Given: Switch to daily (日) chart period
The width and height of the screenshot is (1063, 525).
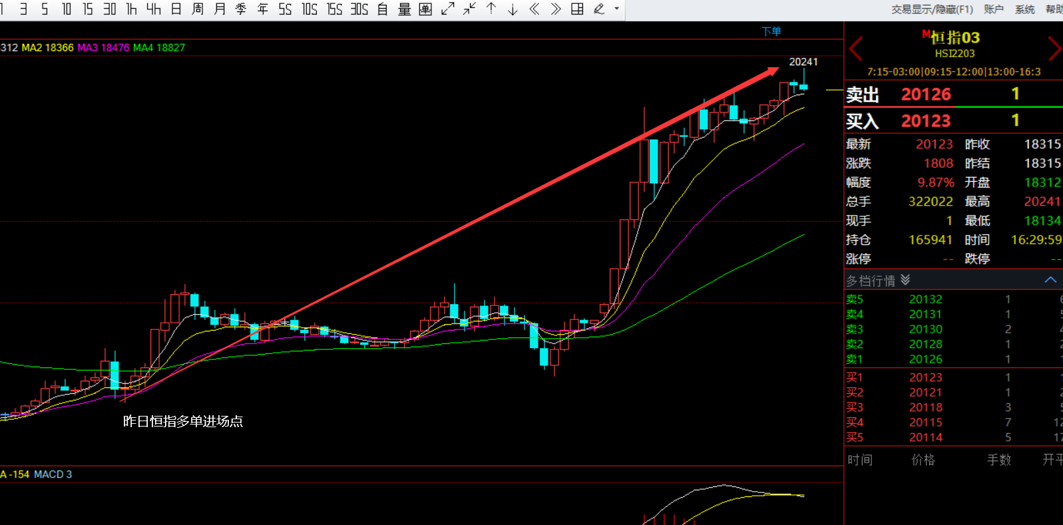Looking at the screenshot, I should point(176,9).
